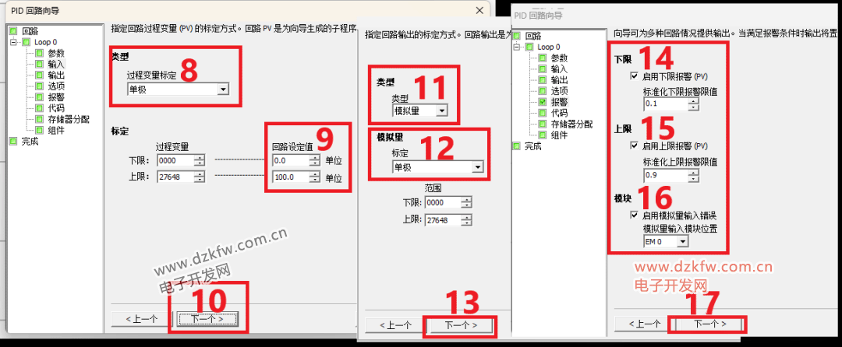This screenshot has height=347, width=842.
Task: Collapse Loop 0 node in left tree
Action: [13, 42]
